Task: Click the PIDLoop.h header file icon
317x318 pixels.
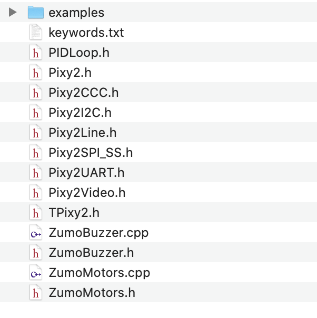Action: [35, 53]
